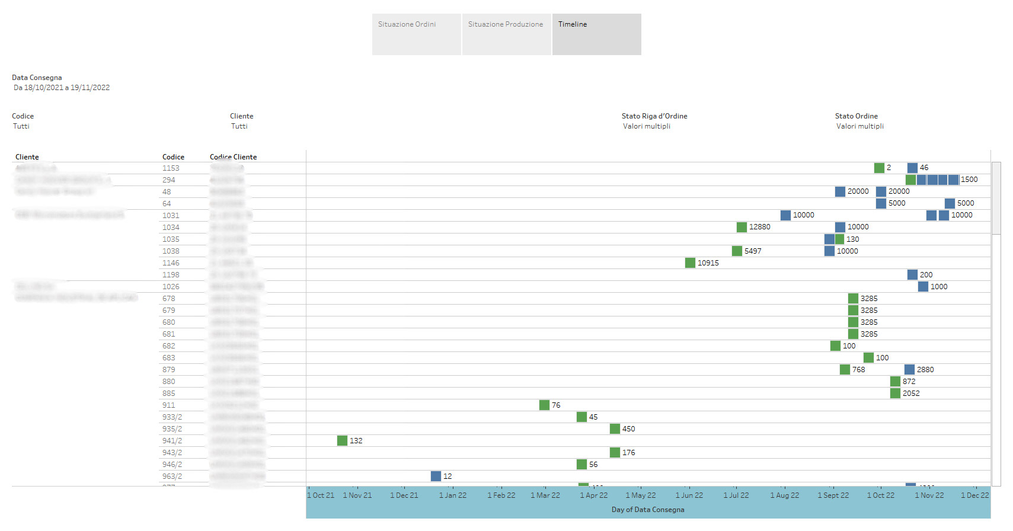The image size is (1013, 531).
Task: Select the green 3285 marker in row 678
Action: (x=853, y=298)
